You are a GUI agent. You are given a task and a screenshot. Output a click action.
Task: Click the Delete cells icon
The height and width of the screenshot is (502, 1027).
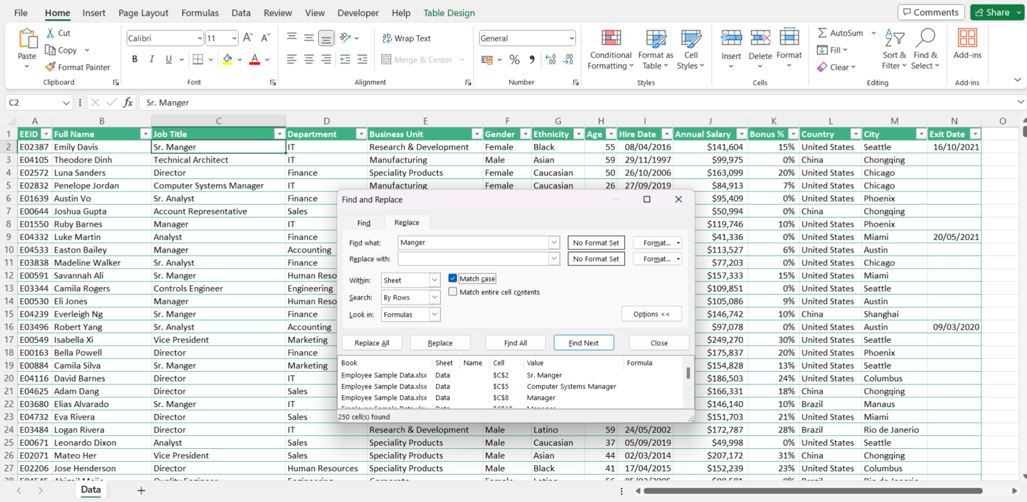coord(760,39)
